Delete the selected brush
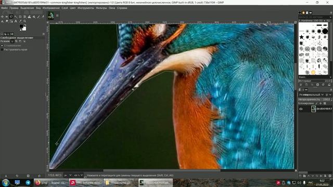 pos(317,85)
